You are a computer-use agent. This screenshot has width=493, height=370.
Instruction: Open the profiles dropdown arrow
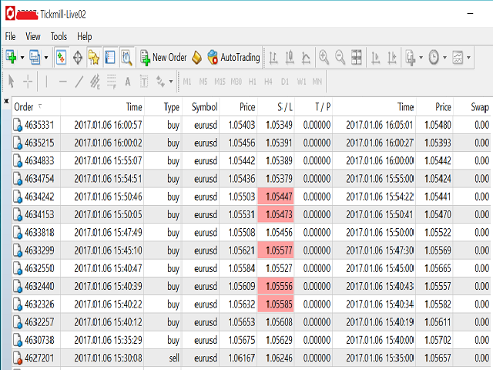point(46,57)
